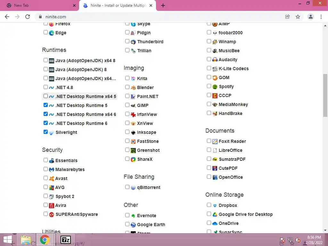Click the Pidgin app icon
The height and width of the screenshot is (246, 328).
point(133,33)
